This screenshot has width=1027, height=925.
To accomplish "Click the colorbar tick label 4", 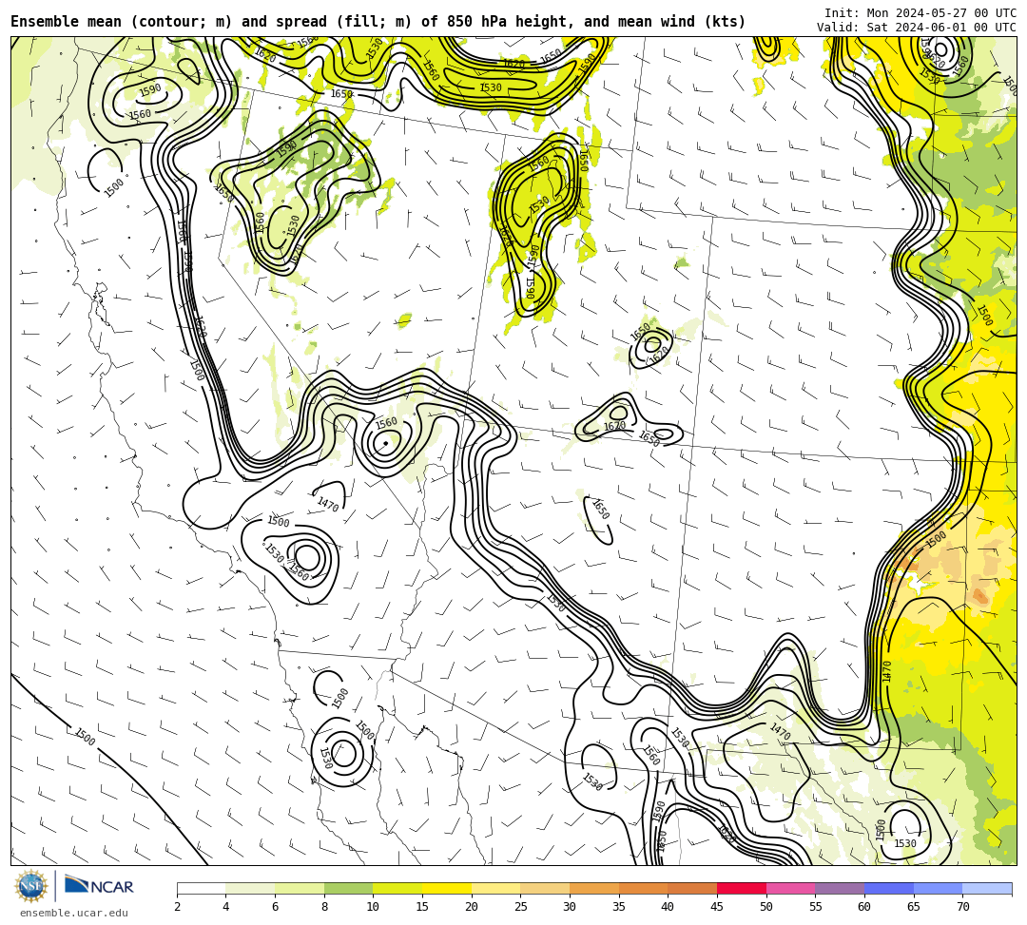I will pos(226,907).
